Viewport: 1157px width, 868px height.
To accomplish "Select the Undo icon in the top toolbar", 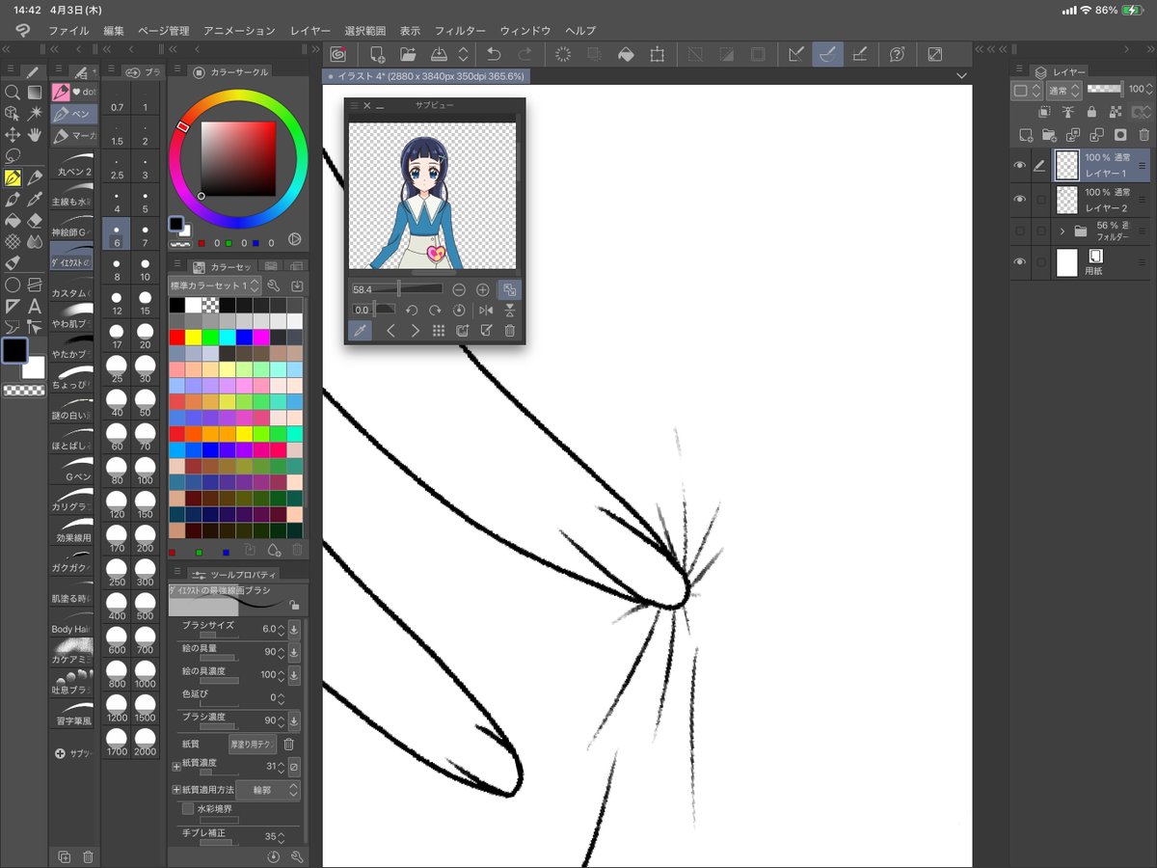I will 494,54.
